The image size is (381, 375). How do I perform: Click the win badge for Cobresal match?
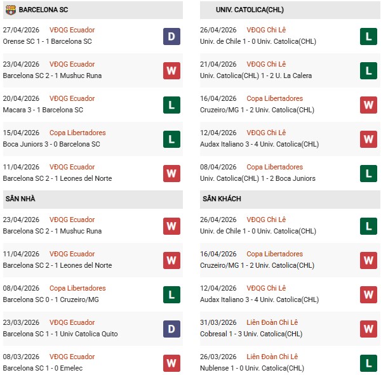click(368, 329)
